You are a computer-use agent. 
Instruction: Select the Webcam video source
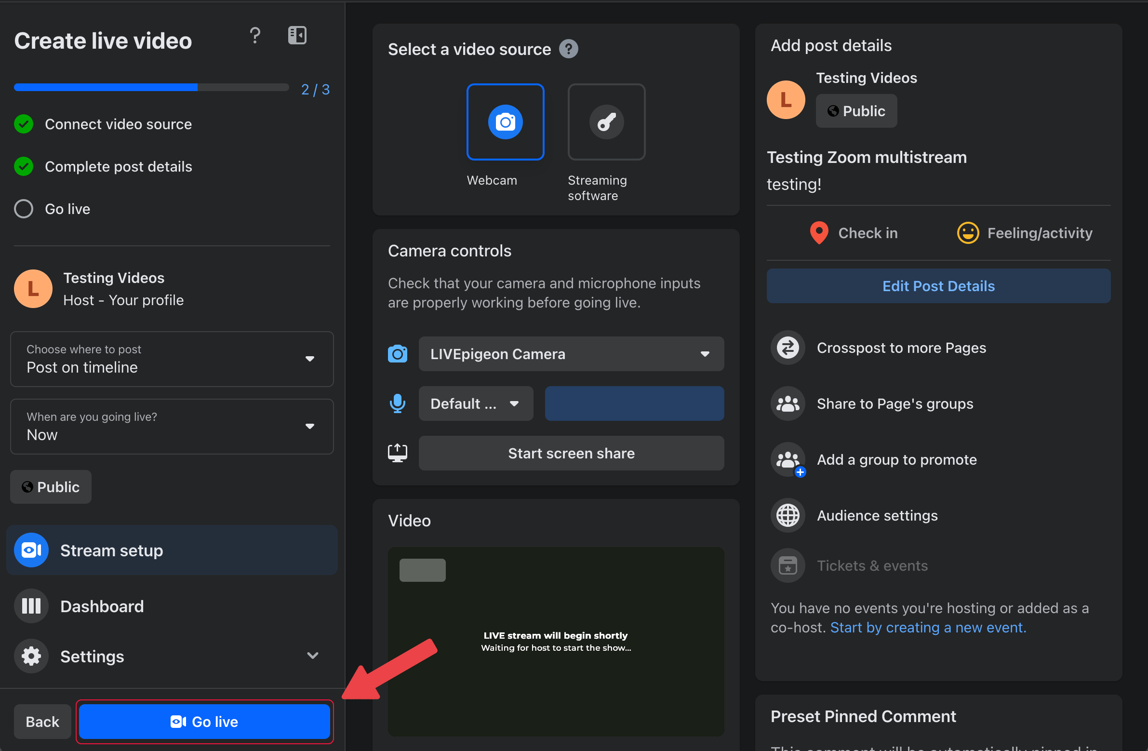tap(505, 122)
